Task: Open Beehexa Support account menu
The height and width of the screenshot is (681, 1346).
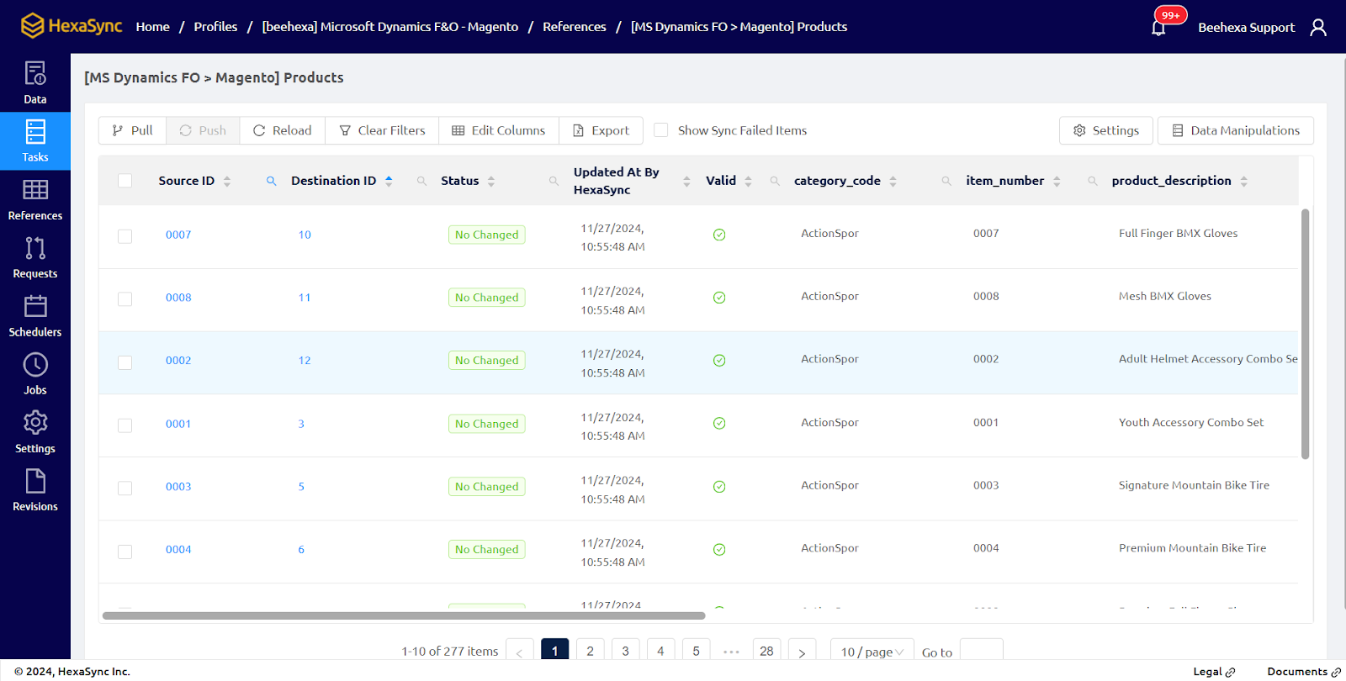Action: tap(1246, 28)
